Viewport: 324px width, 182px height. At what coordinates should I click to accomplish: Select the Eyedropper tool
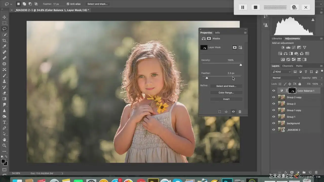coord(4,46)
